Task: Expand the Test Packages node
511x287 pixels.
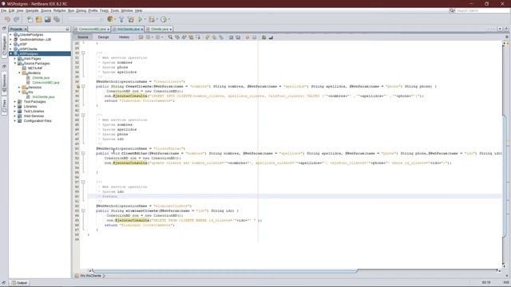Action: click(x=15, y=101)
